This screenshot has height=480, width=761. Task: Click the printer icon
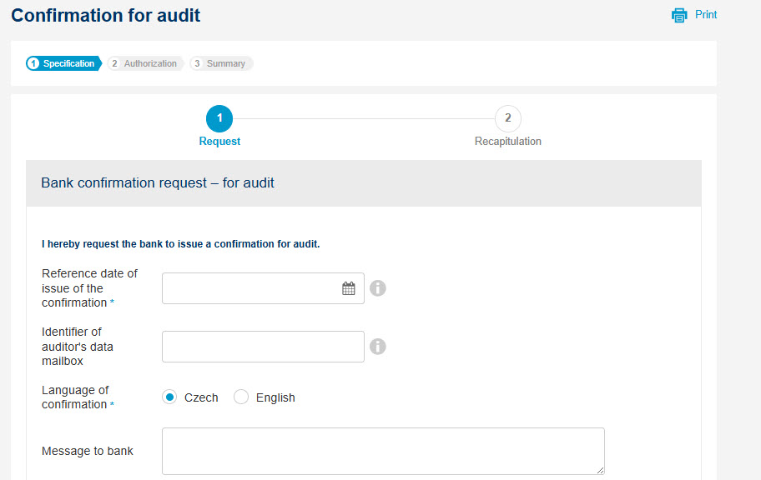click(679, 15)
